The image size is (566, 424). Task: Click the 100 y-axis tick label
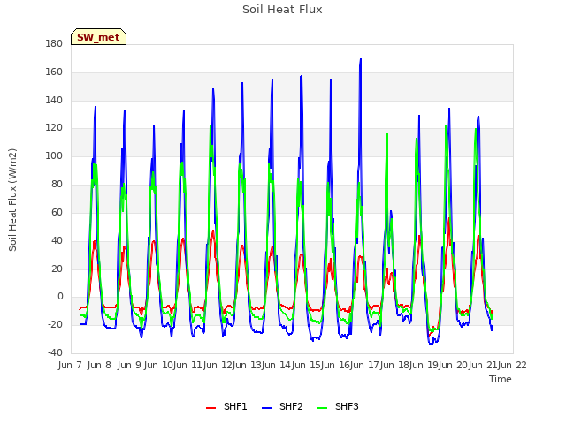tap(54, 155)
